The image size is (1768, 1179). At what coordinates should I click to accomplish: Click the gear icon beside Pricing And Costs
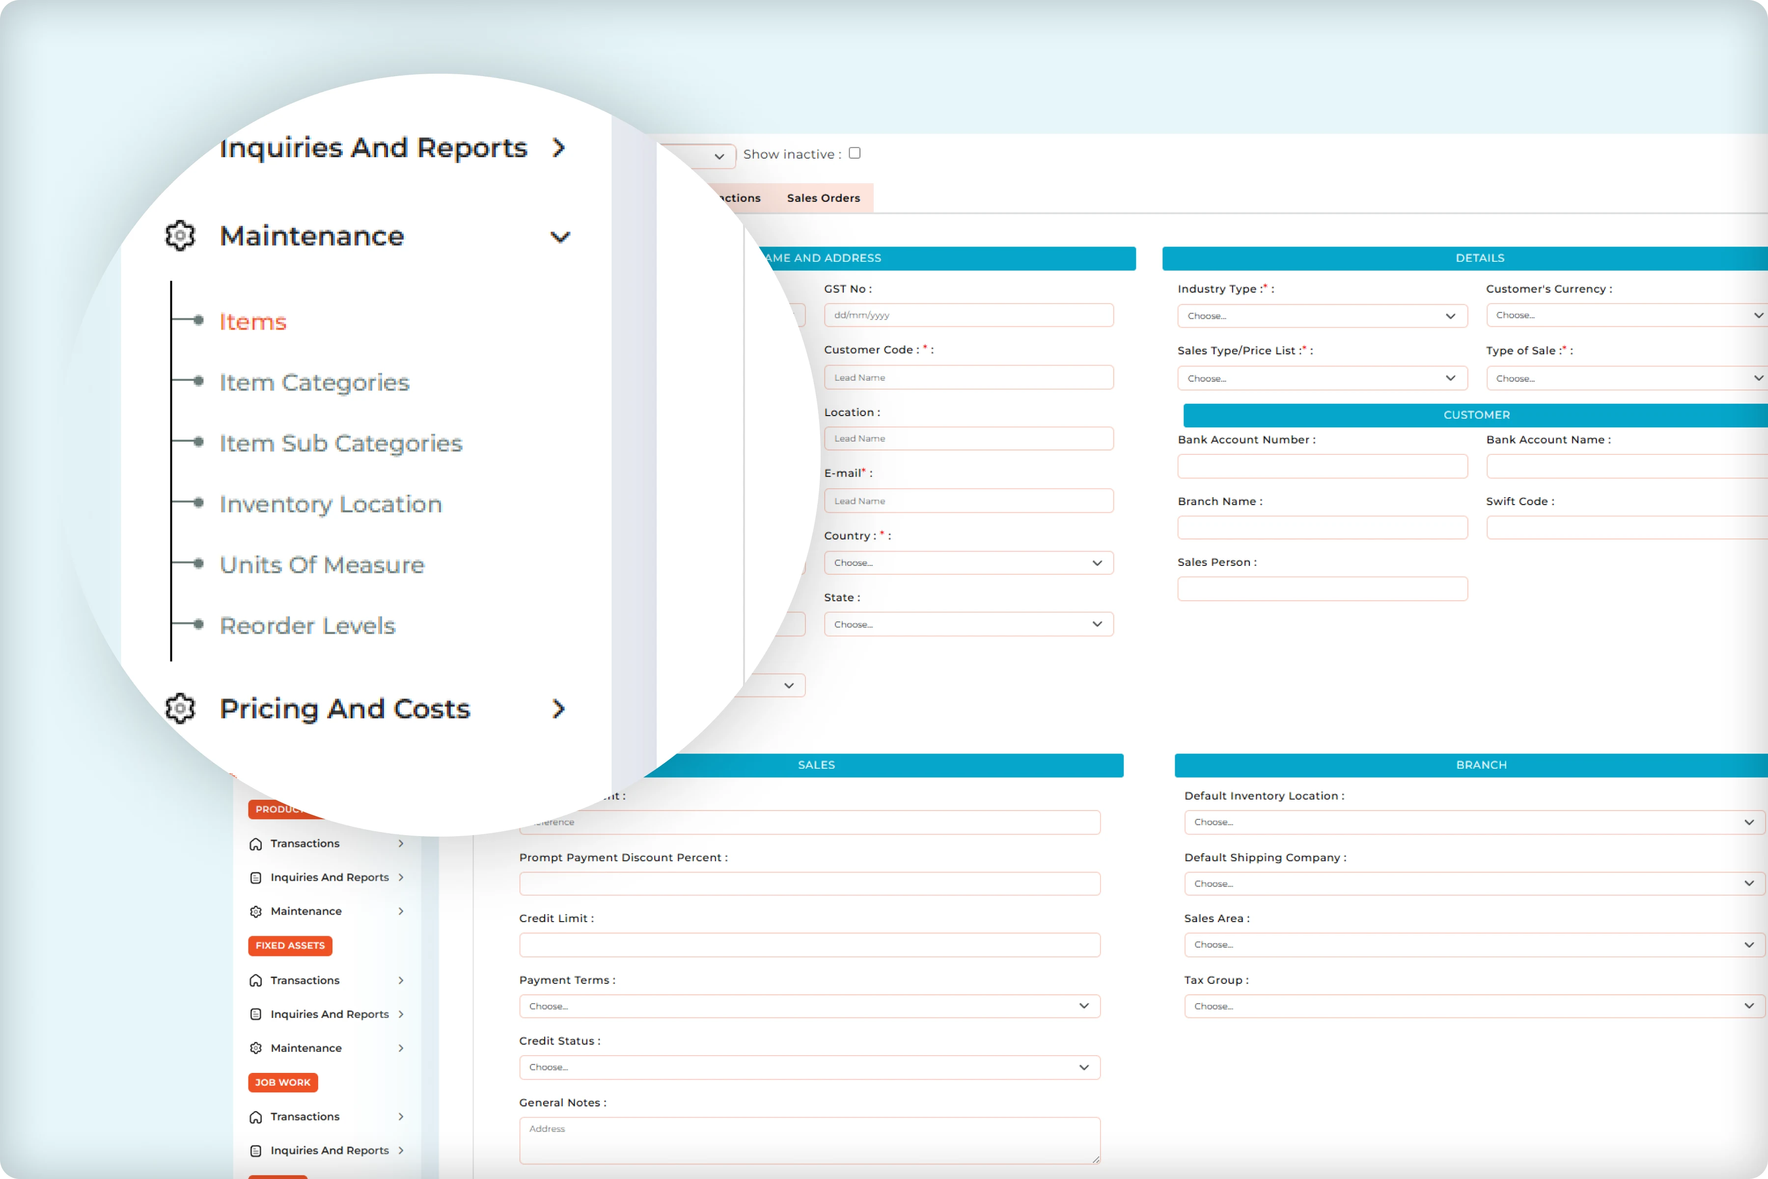coord(180,708)
